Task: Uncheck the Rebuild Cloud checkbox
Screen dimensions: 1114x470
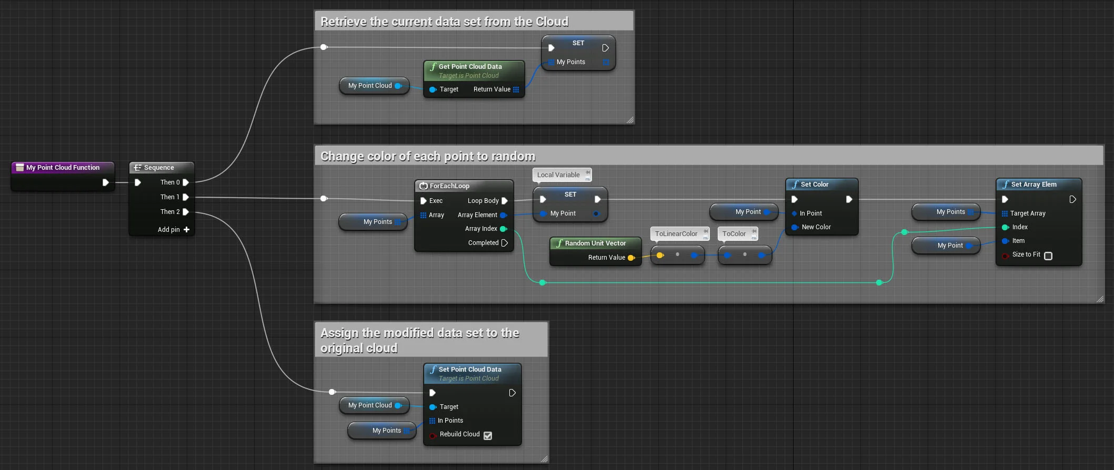Action: click(488, 436)
